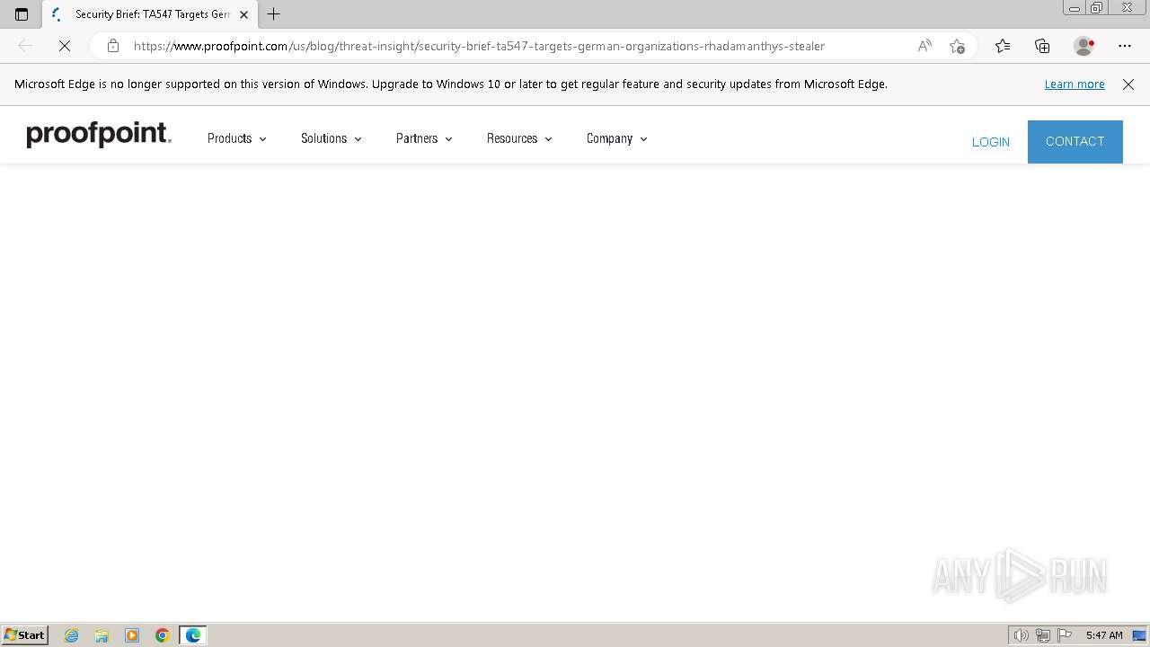
Task: Click the 5:47 AM clock
Action: click(1104, 635)
